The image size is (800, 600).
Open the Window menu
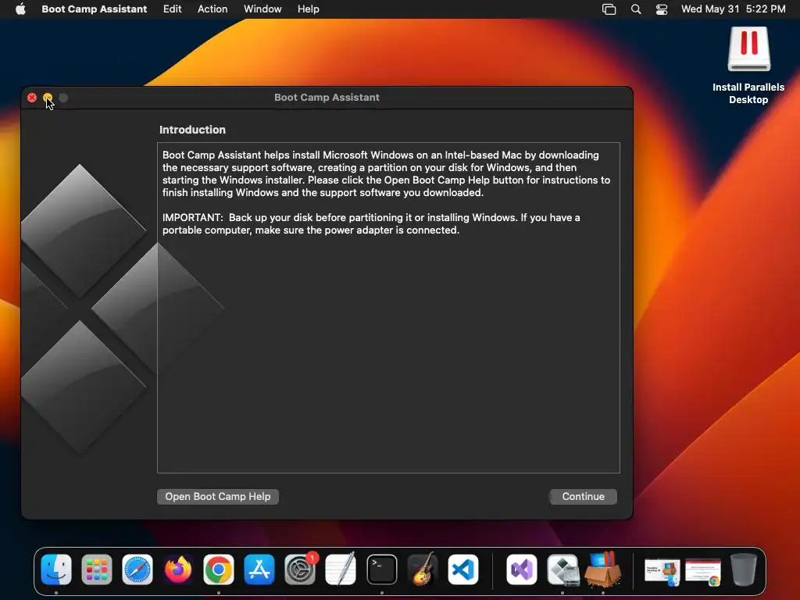click(262, 9)
